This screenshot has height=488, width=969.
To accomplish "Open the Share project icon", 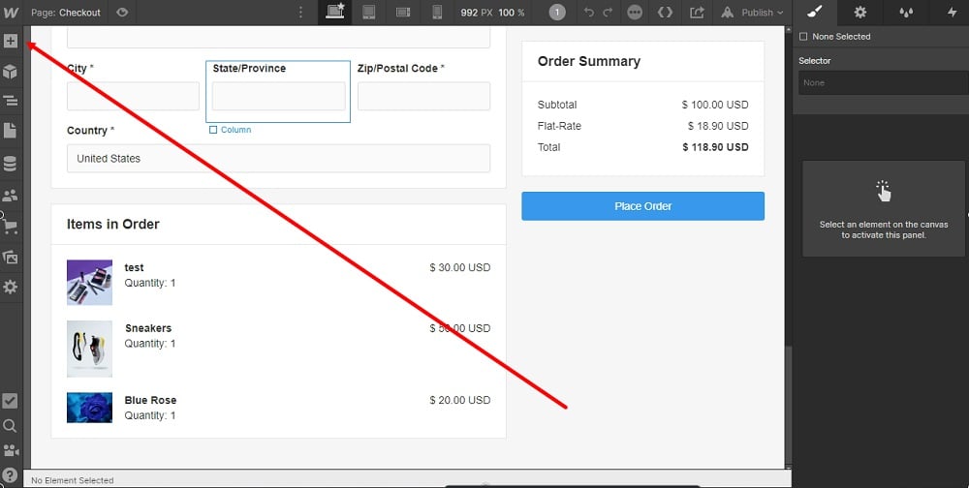I will pyautogui.click(x=697, y=13).
